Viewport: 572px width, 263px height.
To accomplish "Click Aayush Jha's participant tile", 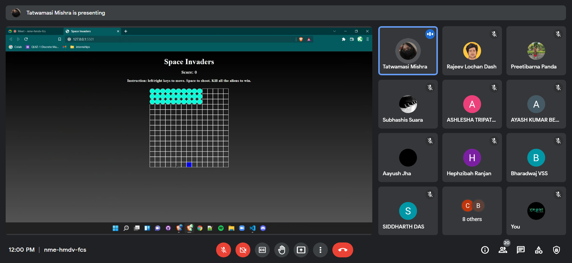I will coord(408,157).
